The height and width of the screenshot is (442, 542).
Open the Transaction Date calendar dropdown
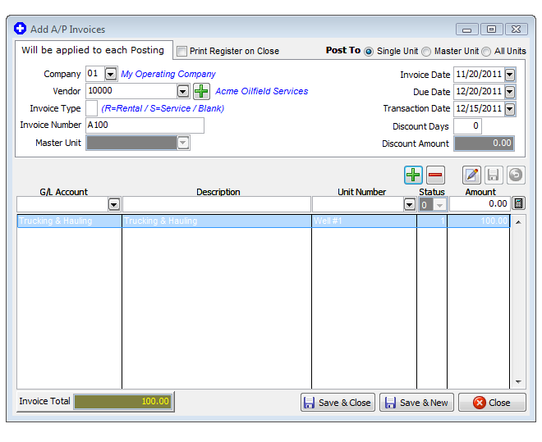coord(510,109)
